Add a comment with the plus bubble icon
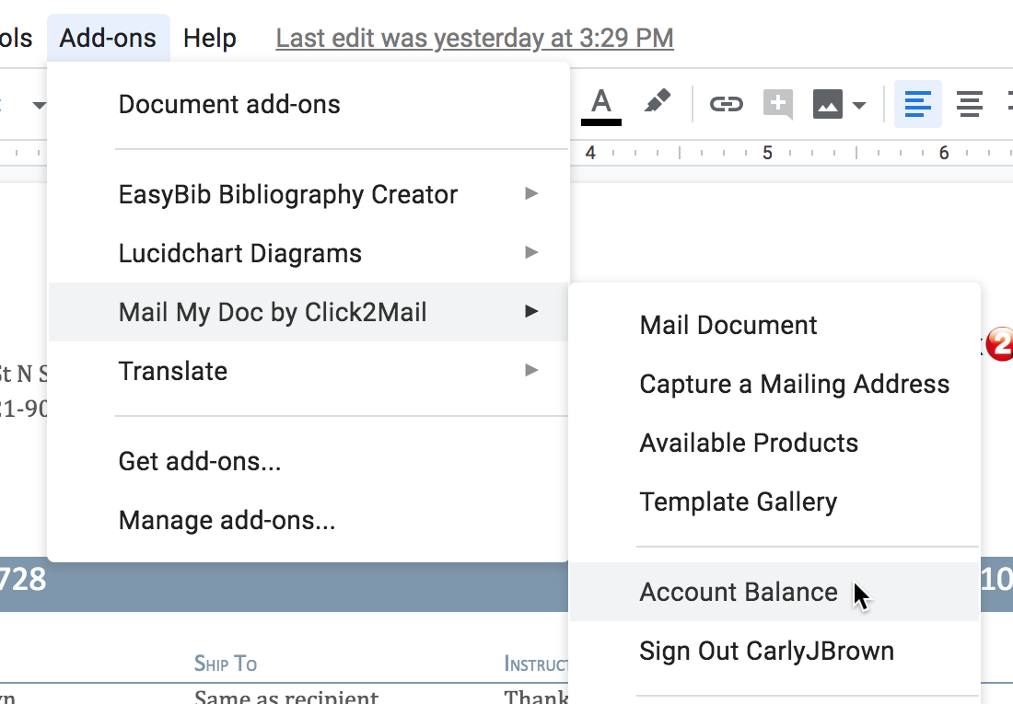 click(778, 104)
